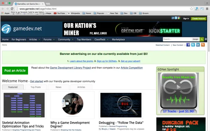Click the page vertical scrollbar

(209, 34)
